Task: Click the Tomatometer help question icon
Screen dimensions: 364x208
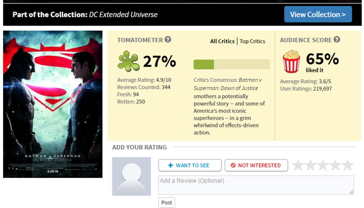Action: coord(168,40)
